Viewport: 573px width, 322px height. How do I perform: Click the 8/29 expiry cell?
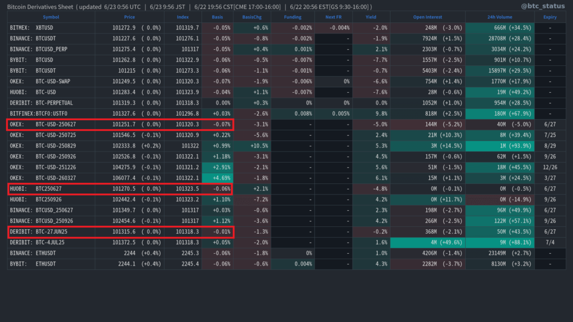(550, 146)
